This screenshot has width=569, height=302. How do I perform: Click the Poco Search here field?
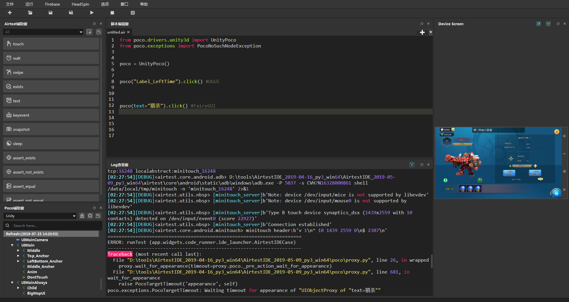coord(53,225)
